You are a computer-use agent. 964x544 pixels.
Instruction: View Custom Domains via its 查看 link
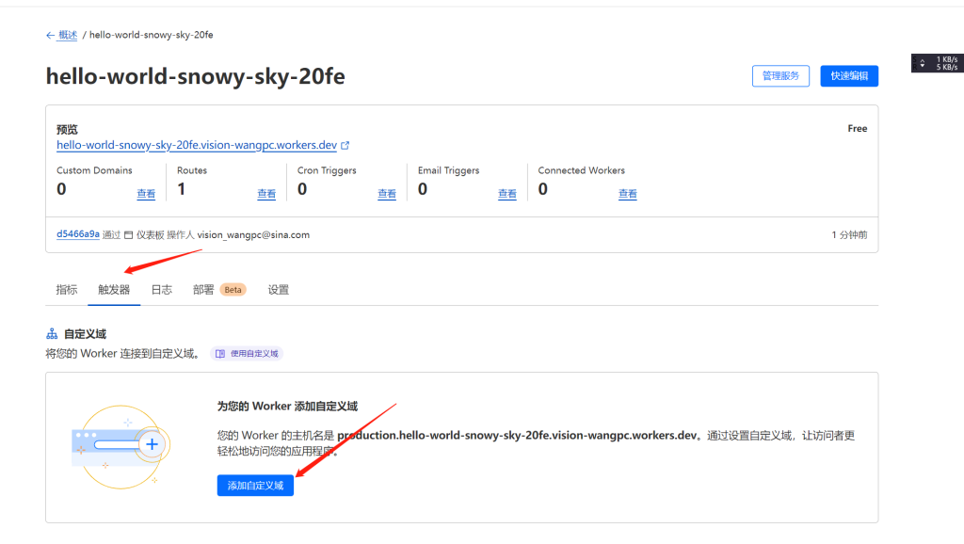click(x=146, y=194)
